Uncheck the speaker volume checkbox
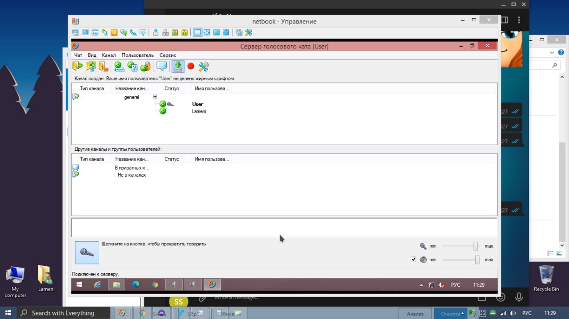 point(413,260)
